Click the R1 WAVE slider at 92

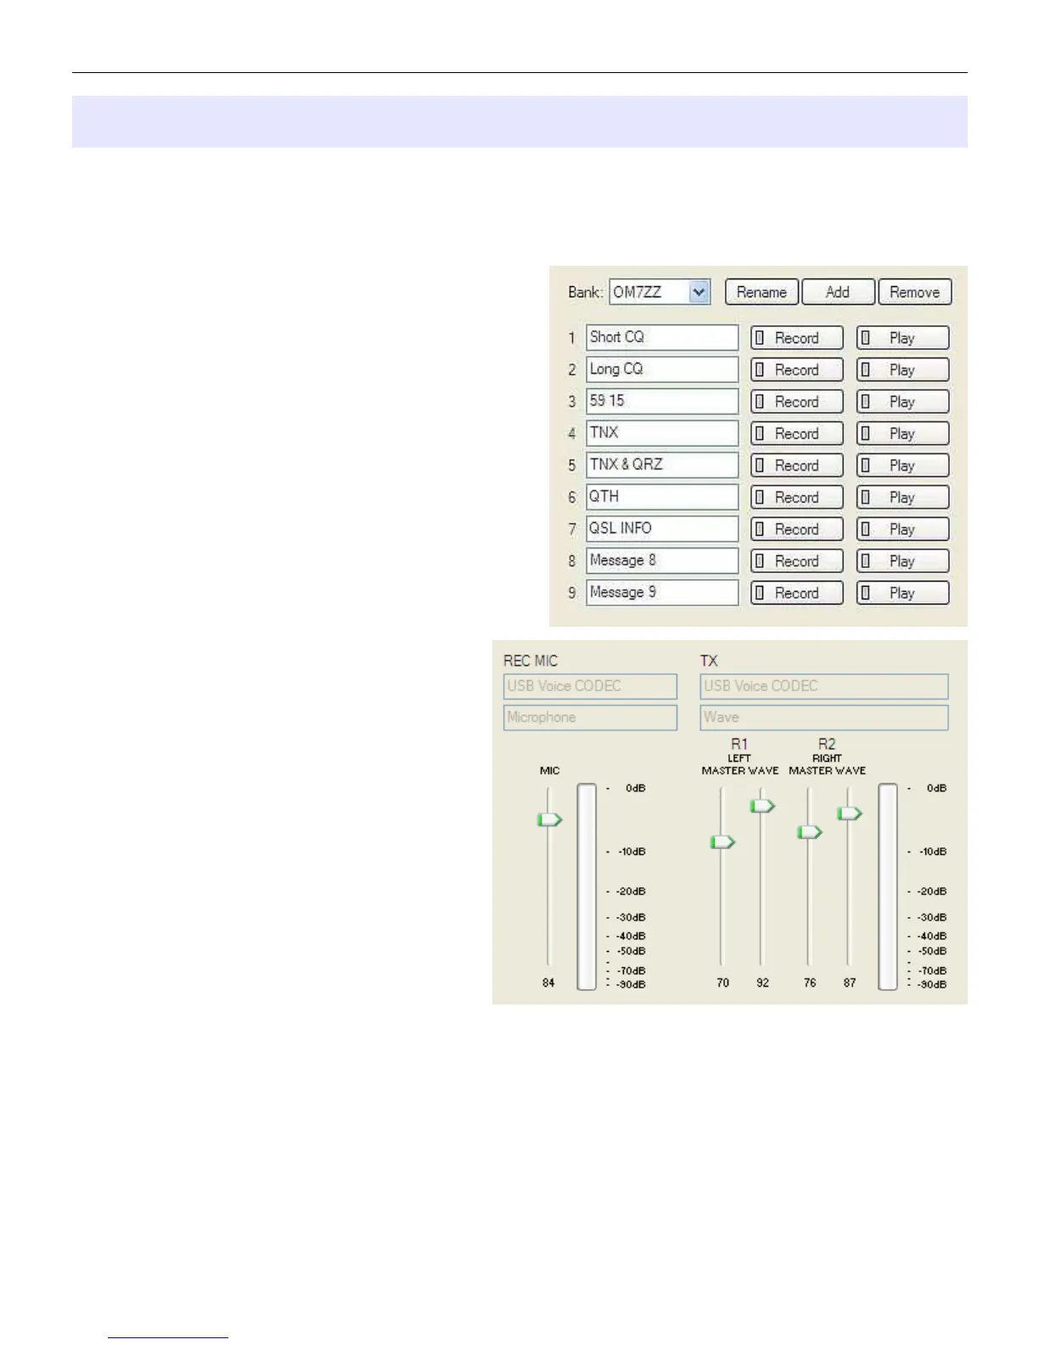pos(762,806)
